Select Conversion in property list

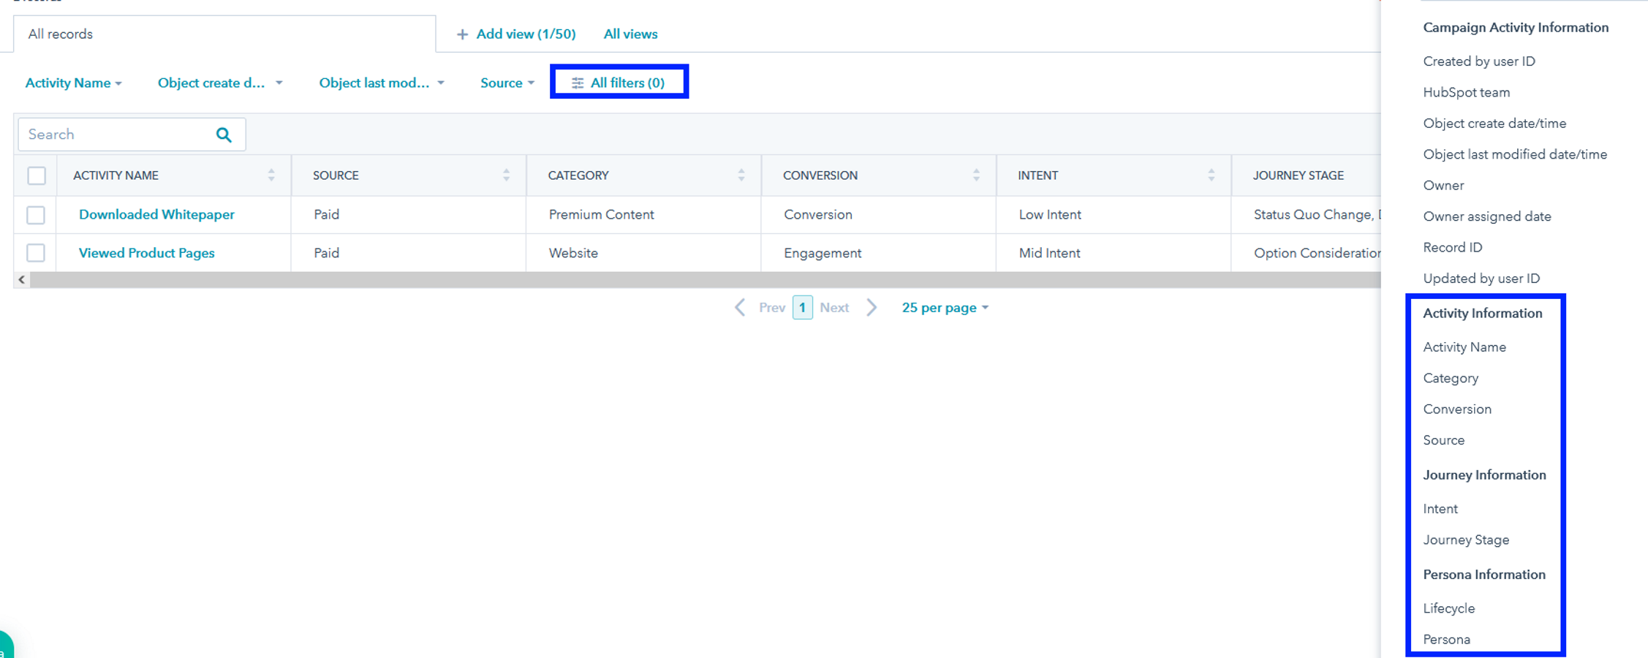tap(1457, 409)
